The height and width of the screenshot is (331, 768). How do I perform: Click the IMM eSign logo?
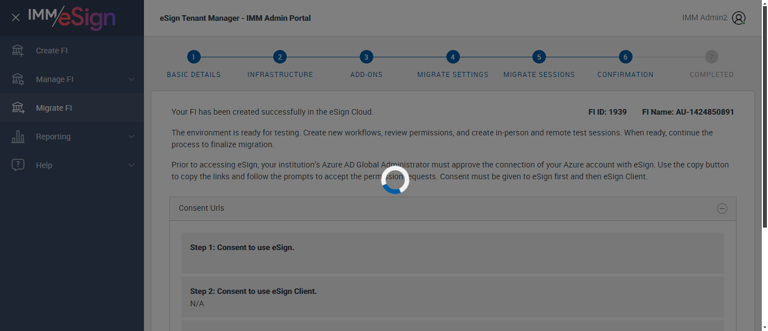tap(72, 18)
